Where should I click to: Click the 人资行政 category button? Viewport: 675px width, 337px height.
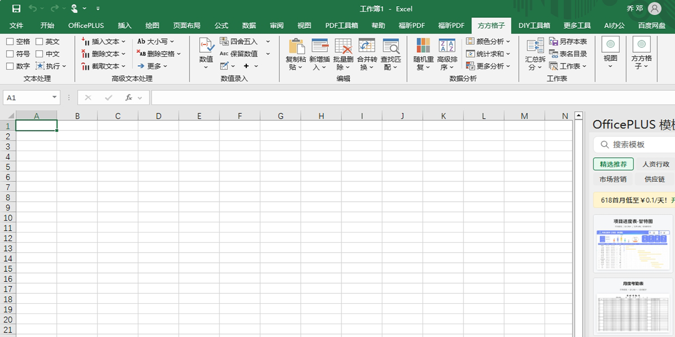pos(655,164)
